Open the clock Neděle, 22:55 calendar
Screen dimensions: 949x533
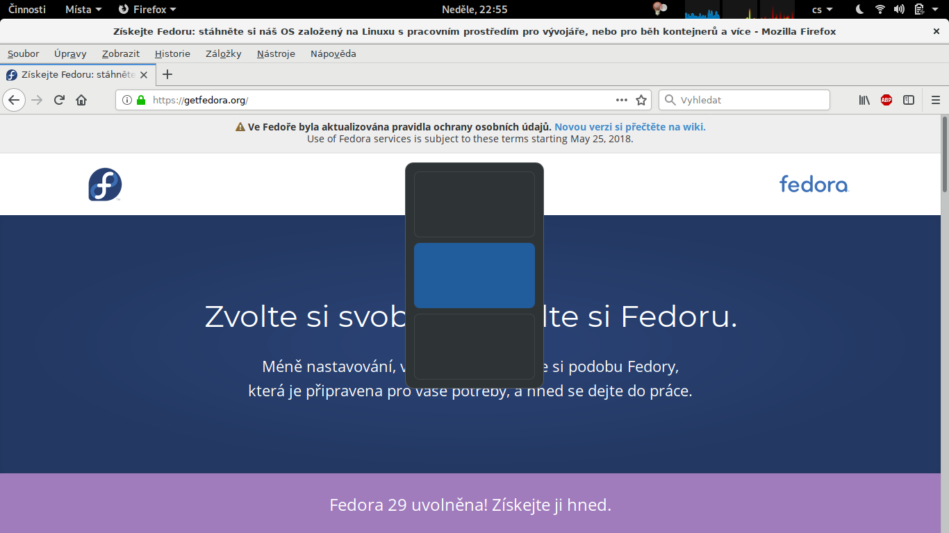(x=474, y=10)
